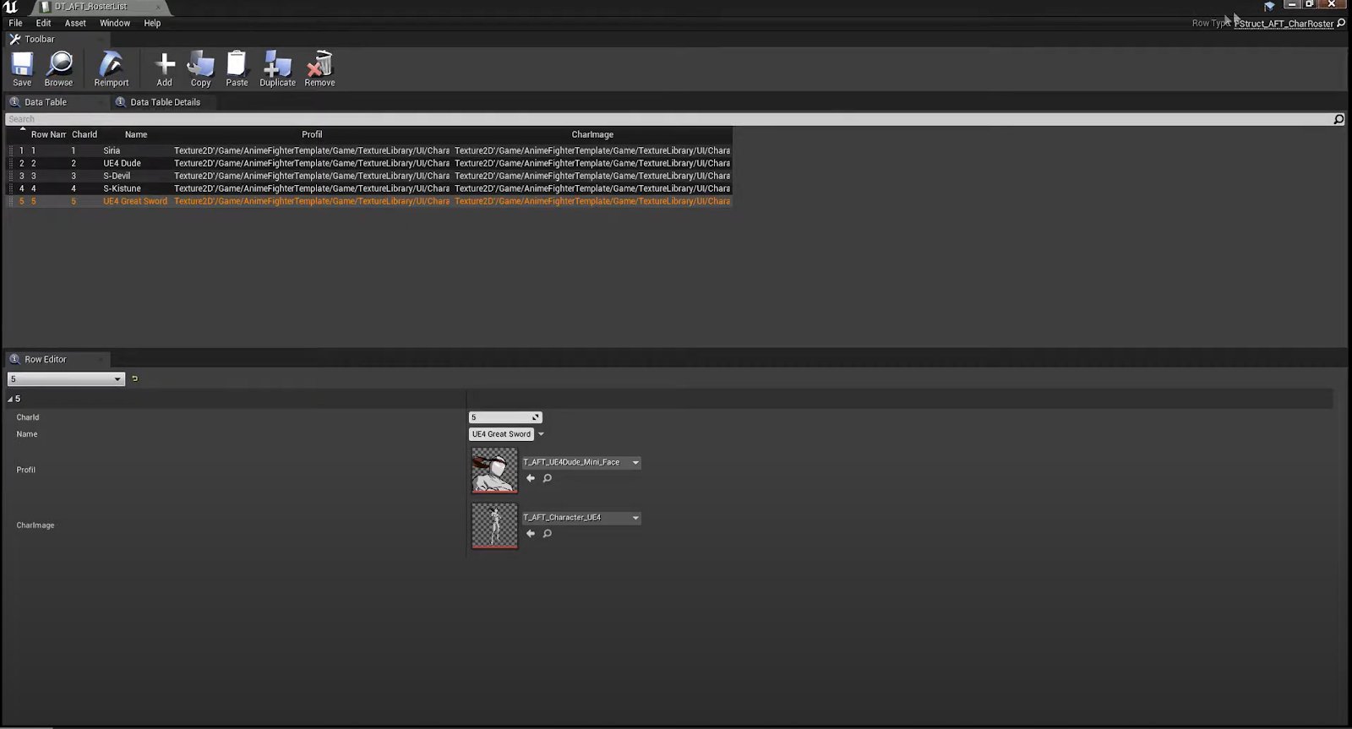Use selected asset arrow for Profil texture
The width and height of the screenshot is (1352, 729).
point(531,478)
